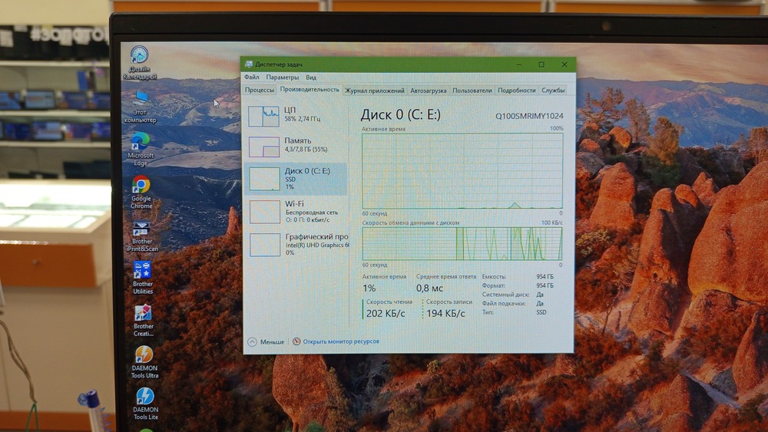The image size is (768, 432).
Task: Go to the Службы tab
Action: [553, 90]
